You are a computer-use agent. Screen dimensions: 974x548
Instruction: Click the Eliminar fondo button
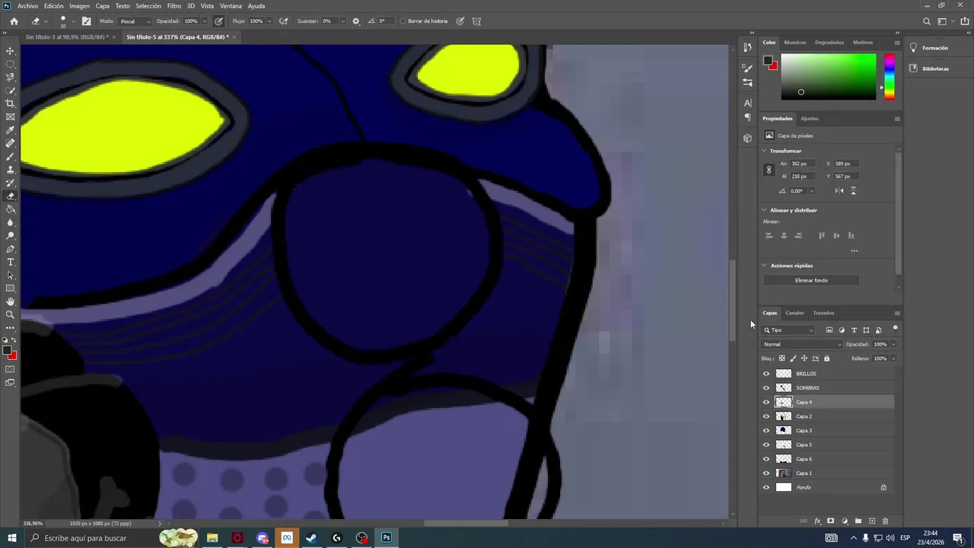coord(811,280)
